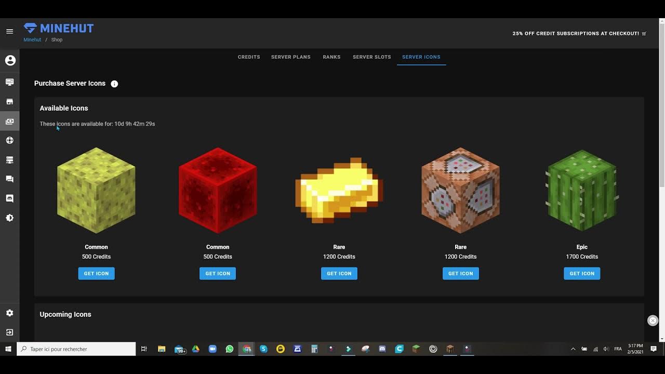Get the cactus Epic icon
Image resolution: width=665 pixels, height=374 pixels.
(x=582, y=273)
